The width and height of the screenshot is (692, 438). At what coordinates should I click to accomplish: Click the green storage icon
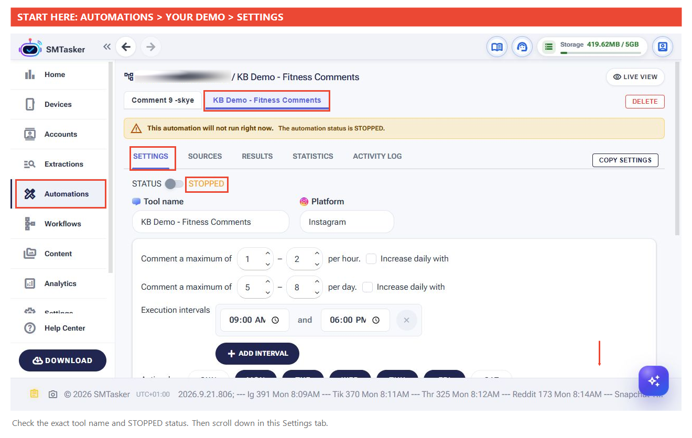pyautogui.click(x=548, y=47)
